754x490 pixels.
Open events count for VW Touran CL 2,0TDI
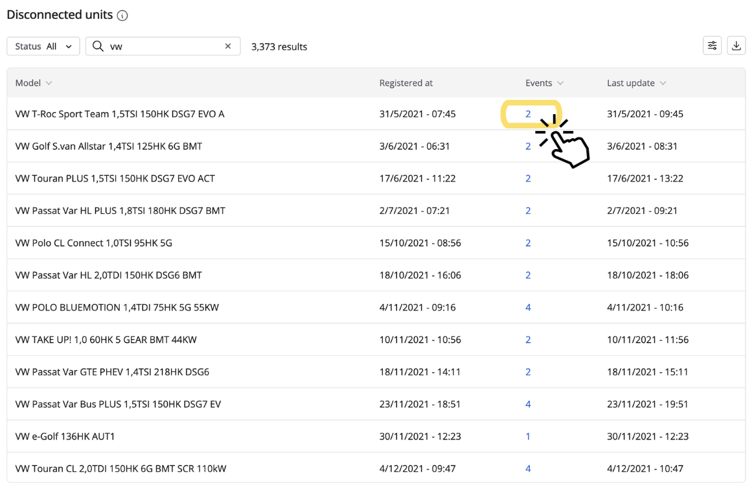point(528,469)
